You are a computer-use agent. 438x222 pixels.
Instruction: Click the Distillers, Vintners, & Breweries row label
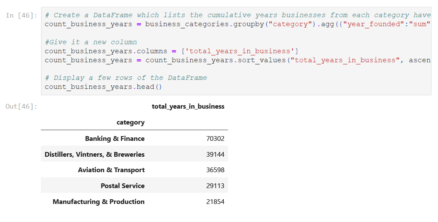click(95, 155)
